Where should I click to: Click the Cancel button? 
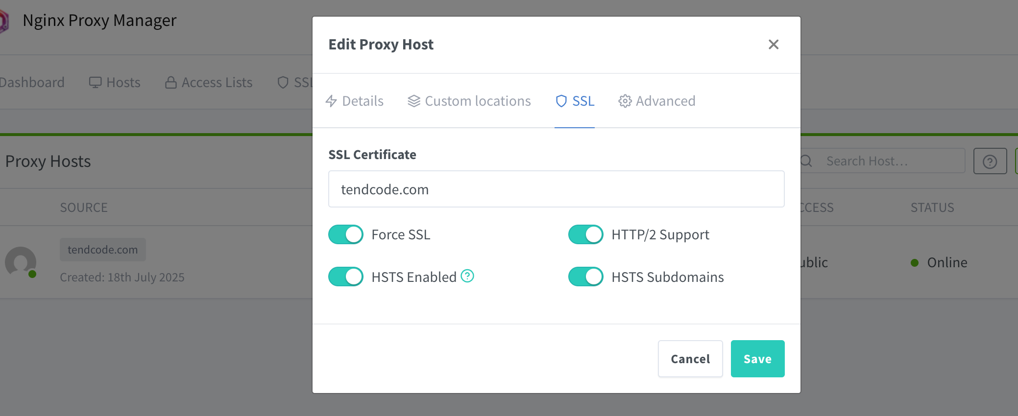(x=690, y=359)
